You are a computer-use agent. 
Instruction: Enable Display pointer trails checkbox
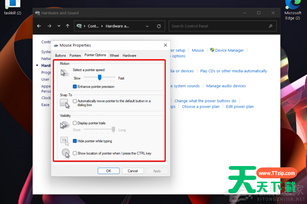click(x=75, y=123)
